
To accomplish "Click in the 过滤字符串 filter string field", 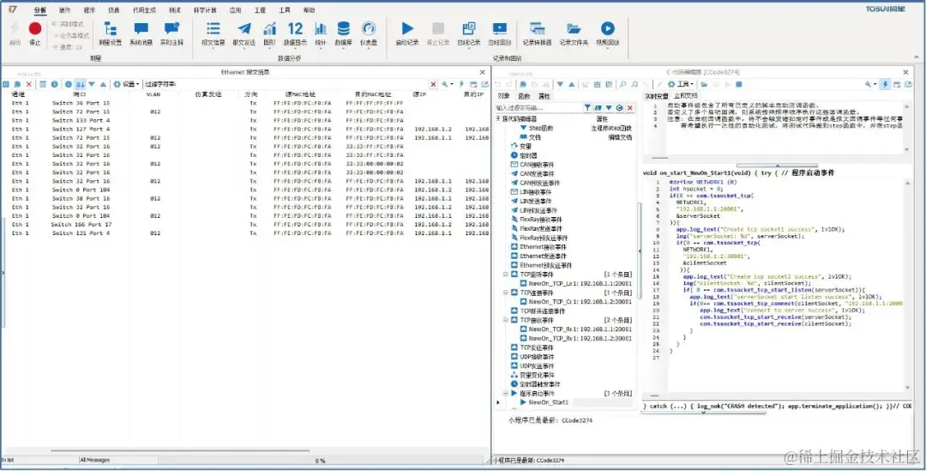I will pyautogui.click(x=301, y=85).
